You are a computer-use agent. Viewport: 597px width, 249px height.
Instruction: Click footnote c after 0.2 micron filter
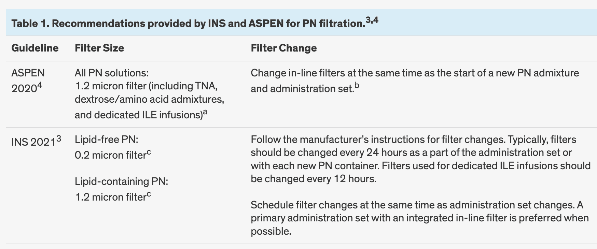click(x=149, y=152)
